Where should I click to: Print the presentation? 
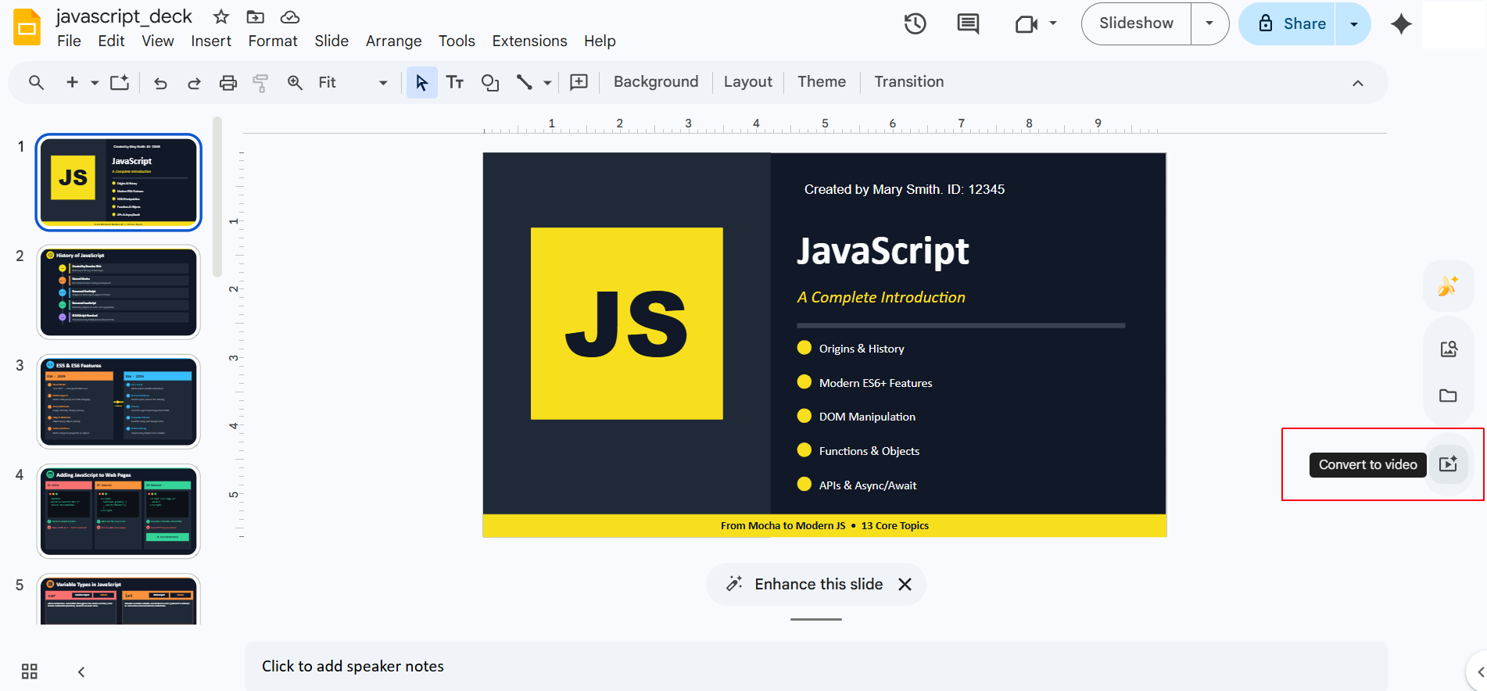228,83
